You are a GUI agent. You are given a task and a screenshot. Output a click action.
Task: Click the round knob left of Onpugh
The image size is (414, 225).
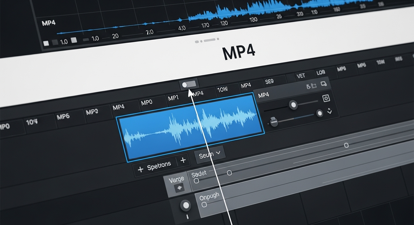pos(186,205)
